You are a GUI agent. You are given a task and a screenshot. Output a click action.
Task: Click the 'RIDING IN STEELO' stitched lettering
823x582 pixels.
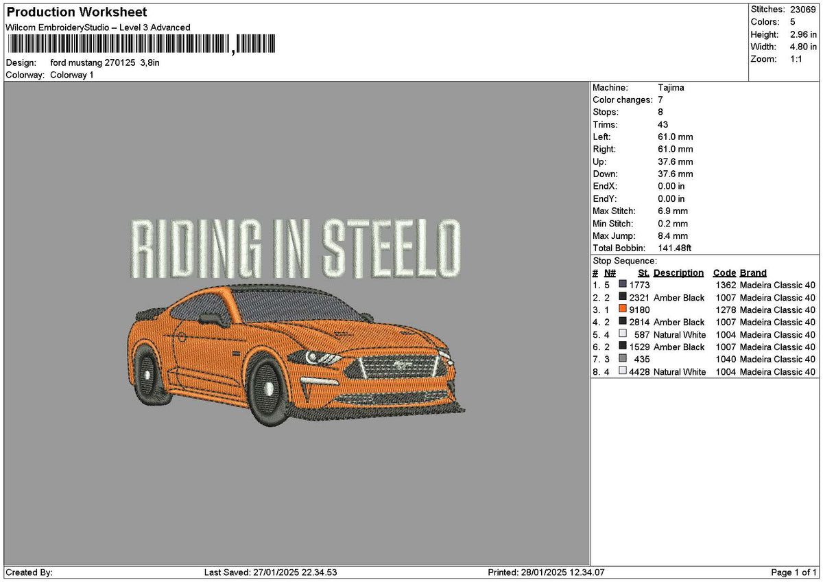coord(296,247)
